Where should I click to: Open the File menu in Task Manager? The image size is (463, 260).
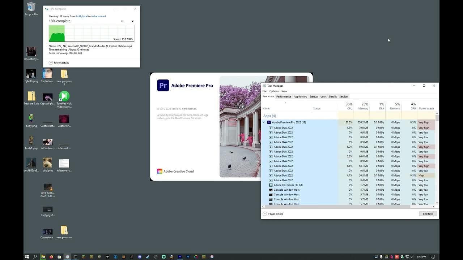[264, 91]
